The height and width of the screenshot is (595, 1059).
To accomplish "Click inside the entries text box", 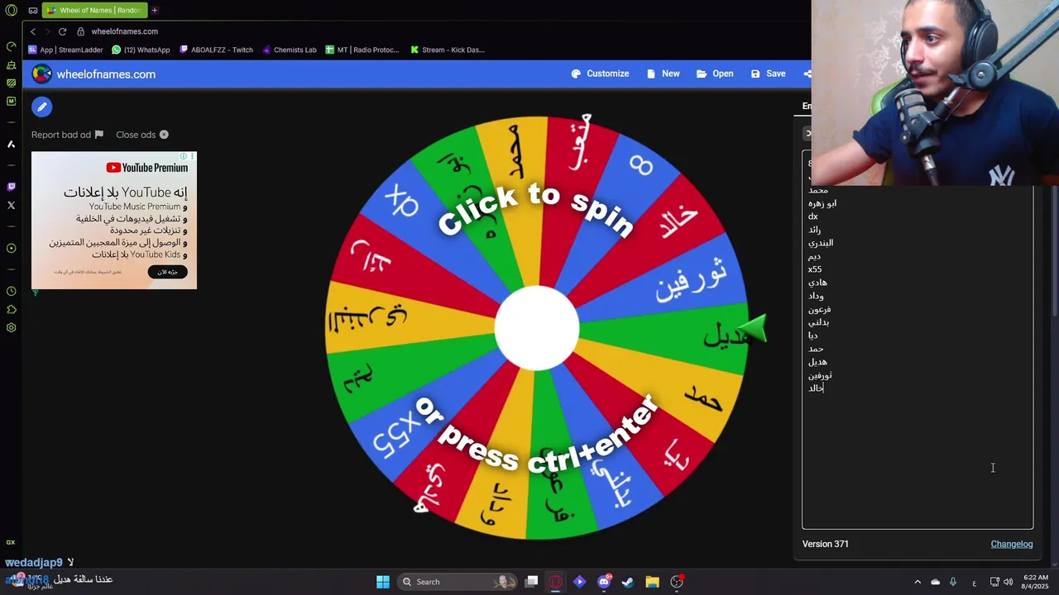I will (917, 339).
